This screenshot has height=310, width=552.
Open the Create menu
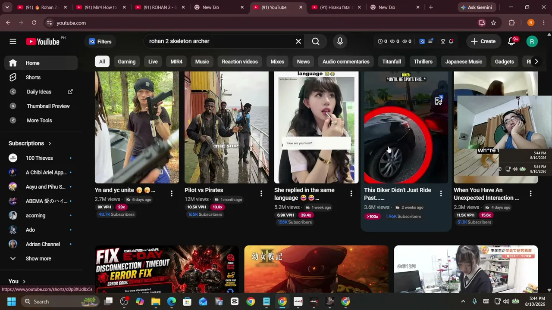pyautogui.click(x=483, y=41)
